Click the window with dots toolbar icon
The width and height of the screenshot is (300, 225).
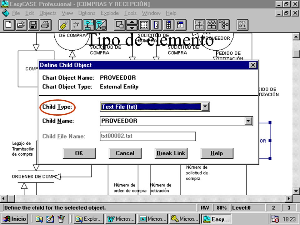point(181,25)
